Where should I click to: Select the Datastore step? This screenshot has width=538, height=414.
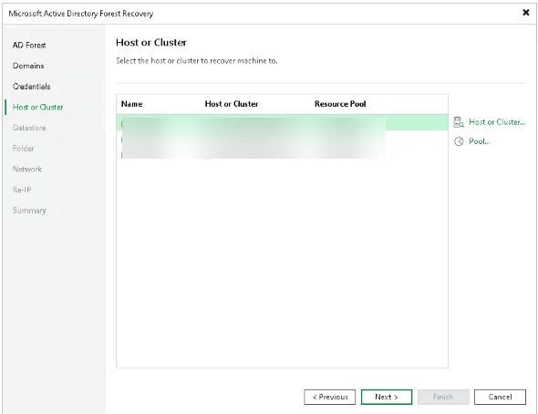(x=29, y=128)
